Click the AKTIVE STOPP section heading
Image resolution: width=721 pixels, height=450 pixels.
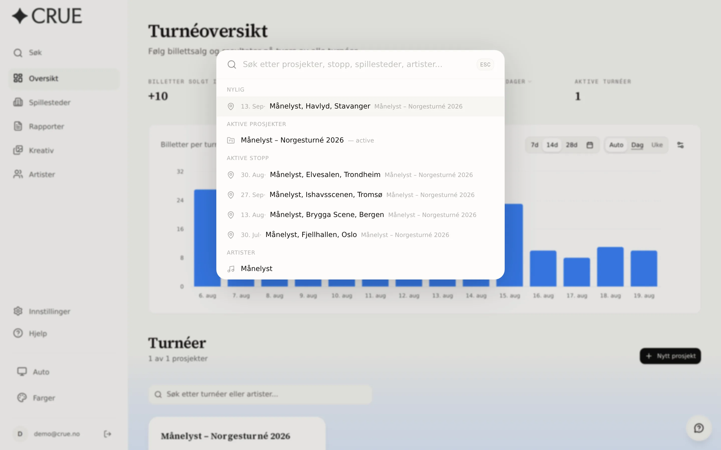(x=248, y=158)
